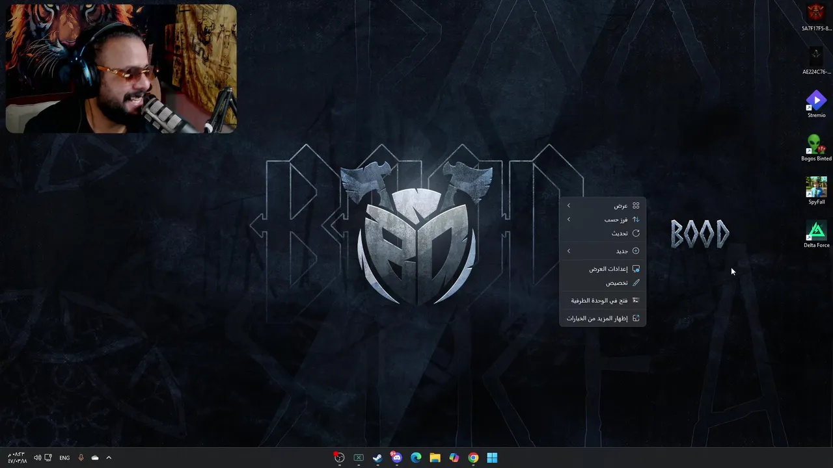Open the volume speaker tray icon
Viewport: 833px width, 468px height.
click(x=37, y=458)
